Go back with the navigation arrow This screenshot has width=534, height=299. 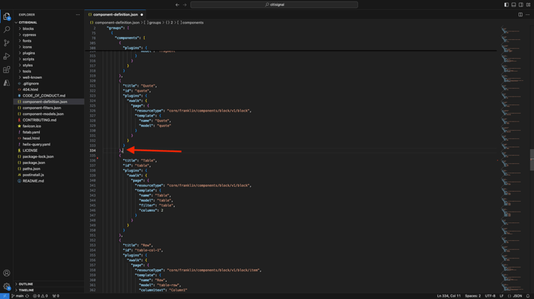click(x=177, y=5)
